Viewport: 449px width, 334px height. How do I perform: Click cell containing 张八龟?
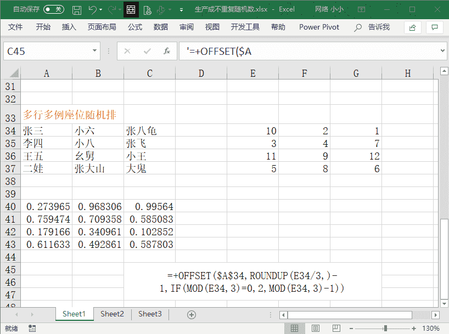[x=149, y=131]
